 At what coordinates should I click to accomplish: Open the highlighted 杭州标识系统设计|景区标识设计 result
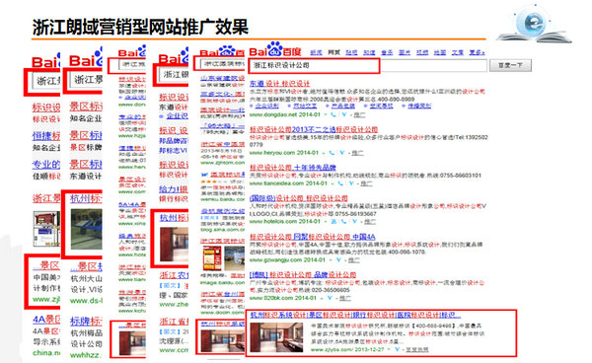355,315
